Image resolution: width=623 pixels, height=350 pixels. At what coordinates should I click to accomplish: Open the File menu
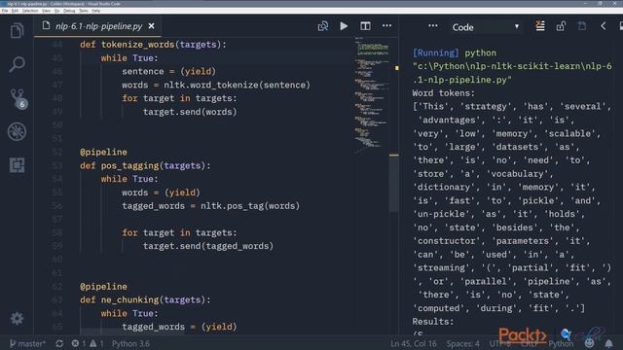[5, 11]
